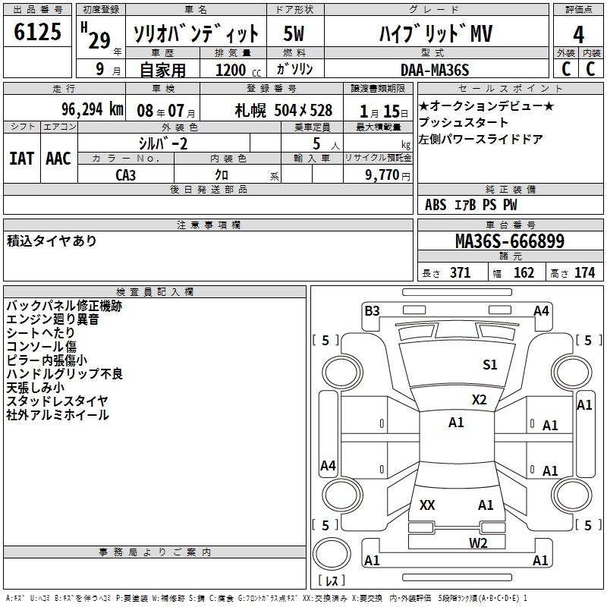
Task: Click the A4 marker on the diagram's left side
Action: coord(328,466)
